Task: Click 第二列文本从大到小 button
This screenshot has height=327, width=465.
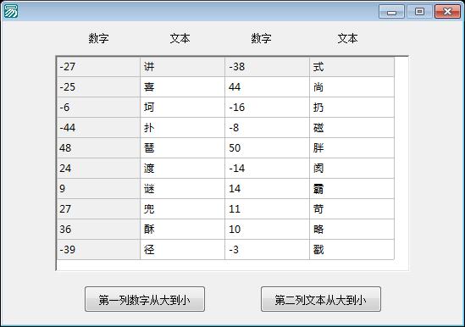Action: (x=321, y=299)
